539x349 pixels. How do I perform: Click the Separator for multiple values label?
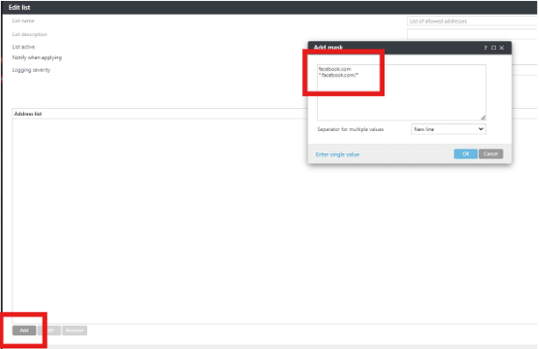click(x=351, y=129)
